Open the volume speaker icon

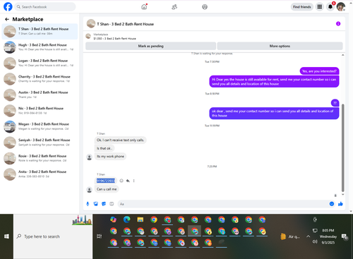(x=315, y=242)
